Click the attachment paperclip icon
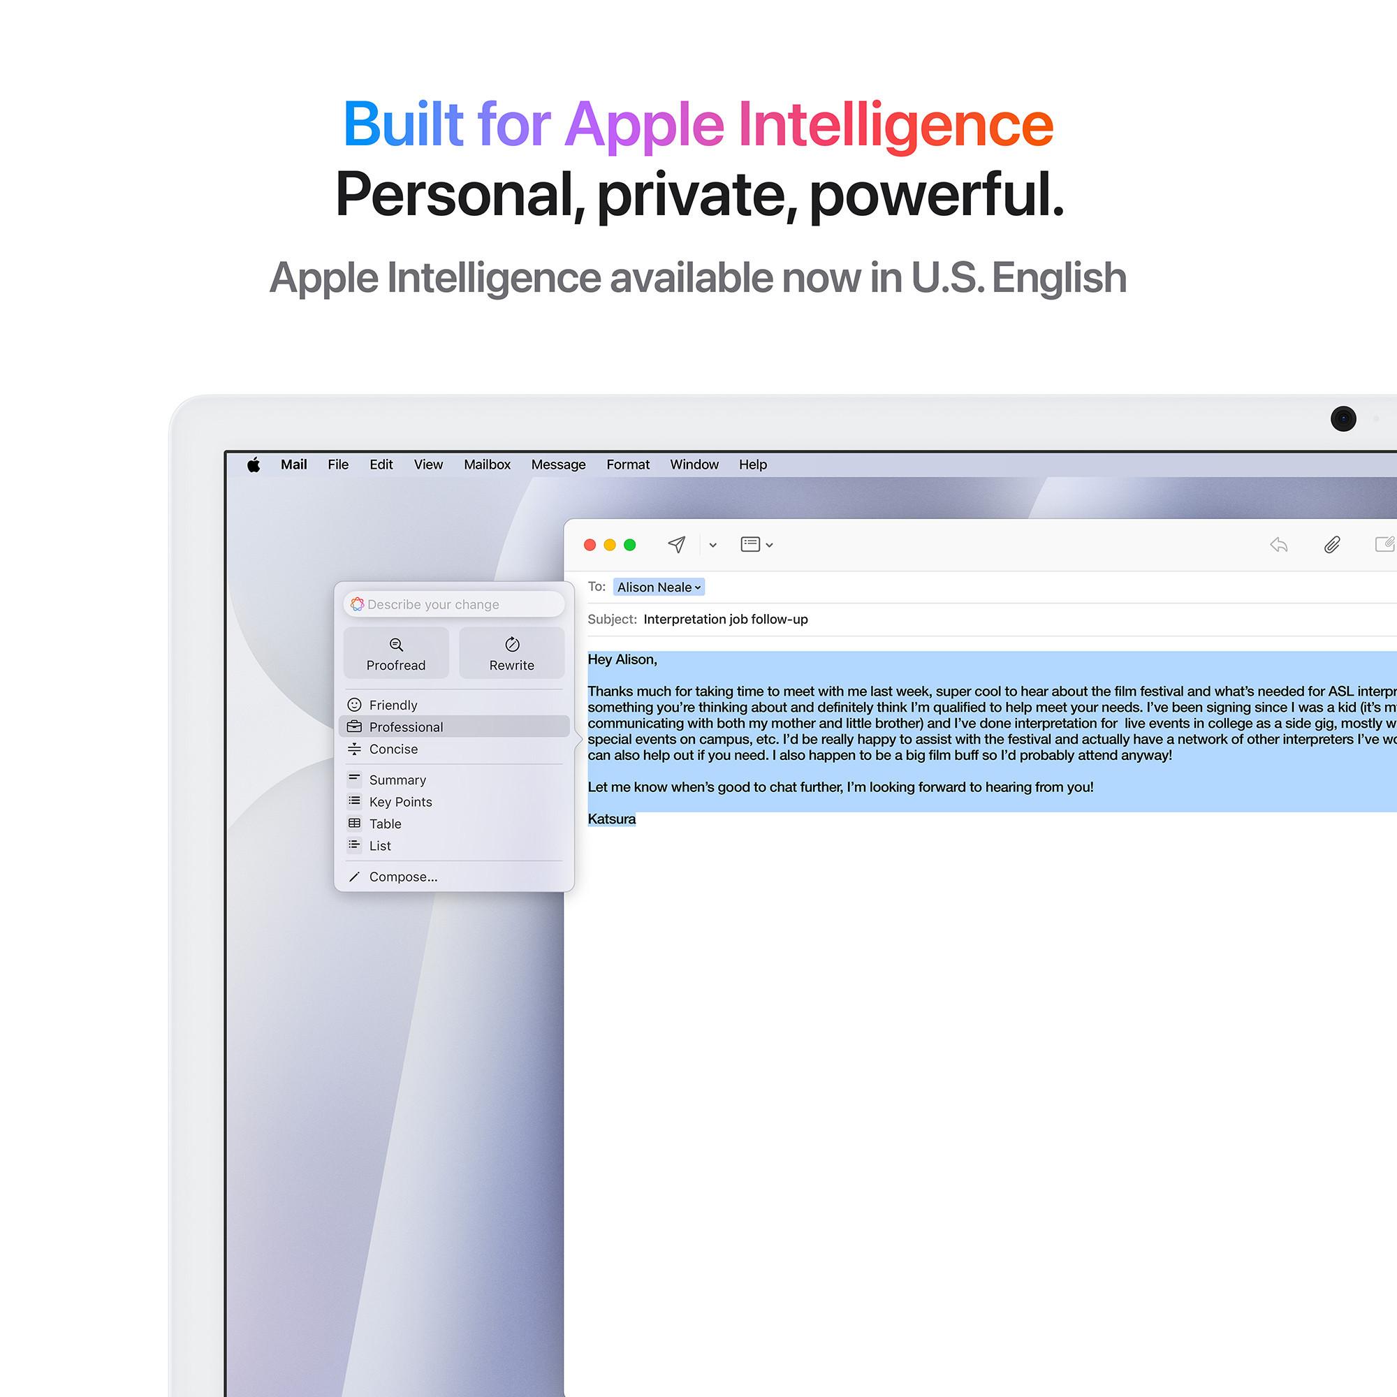The height and width of the screenshot is (1397, 1397). click(x=1331, y=546)
